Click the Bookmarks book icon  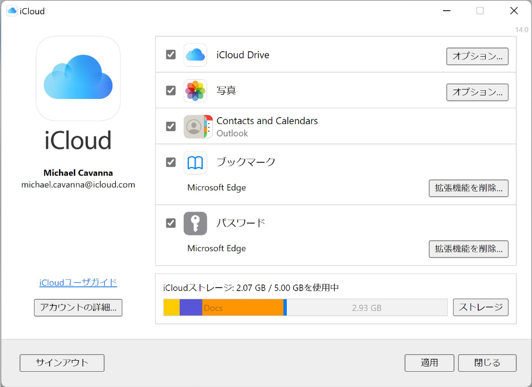click(195, 162)
